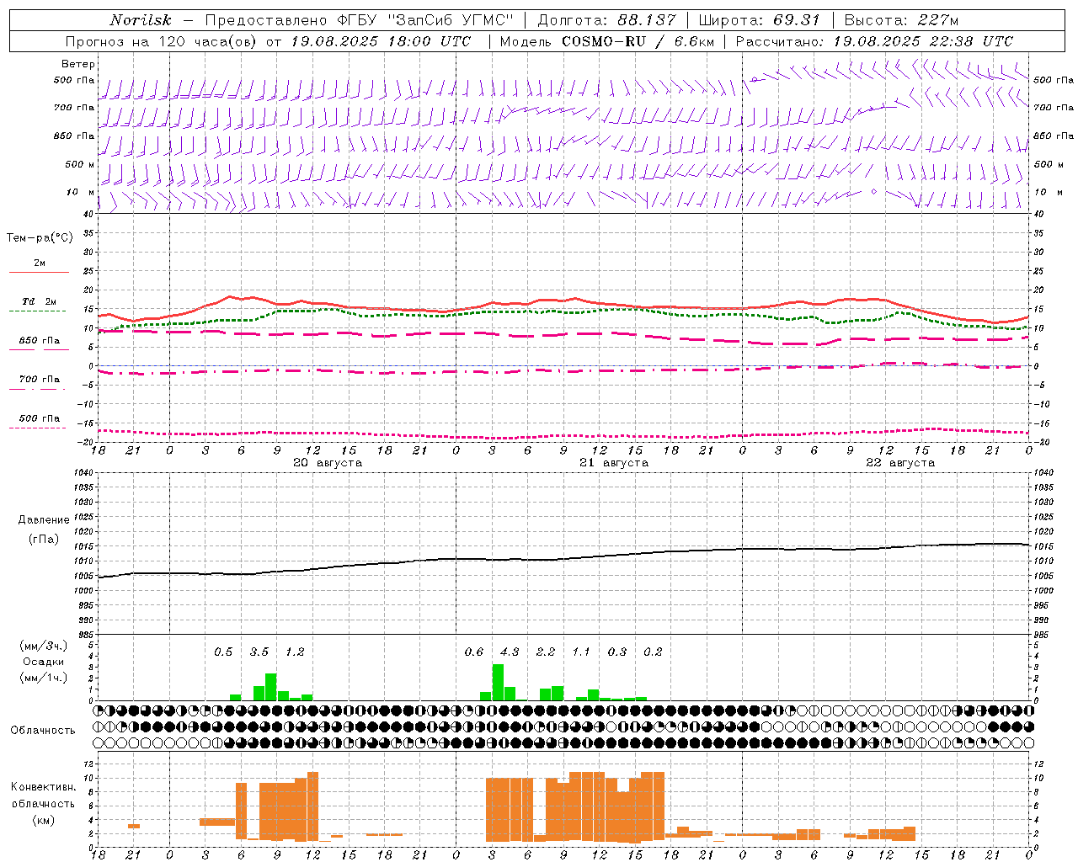This screenshot has width=1078, height=862.
Task: Click the 'Облачность' cloud cover label
Action: (x=43, y=731)
